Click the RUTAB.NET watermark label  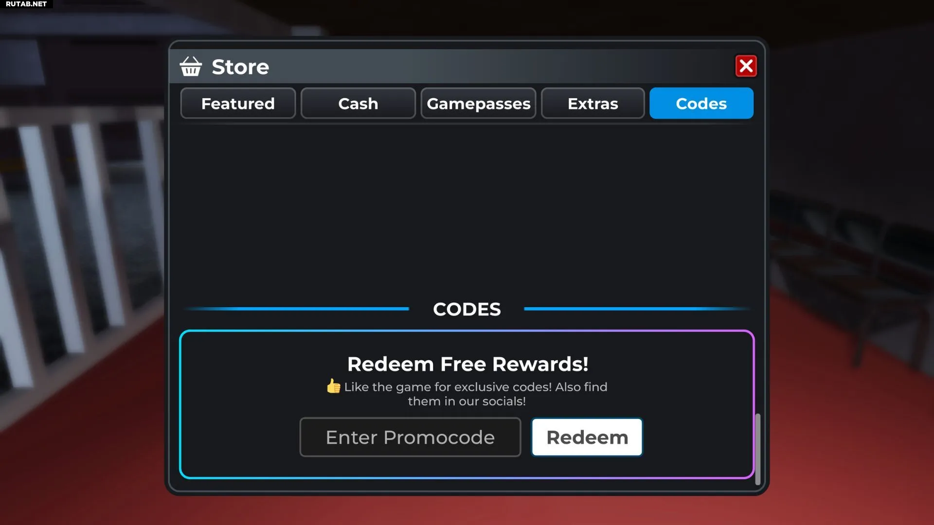click(26, 4)
